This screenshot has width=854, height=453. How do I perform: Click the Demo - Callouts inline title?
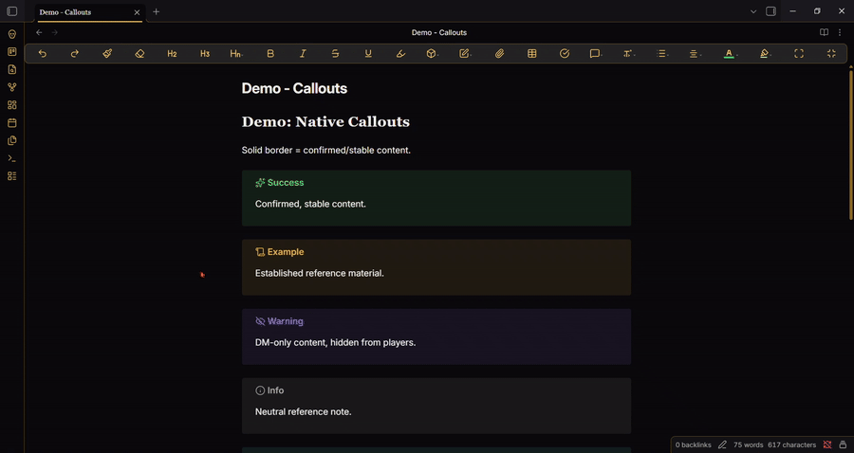(294, 88)
